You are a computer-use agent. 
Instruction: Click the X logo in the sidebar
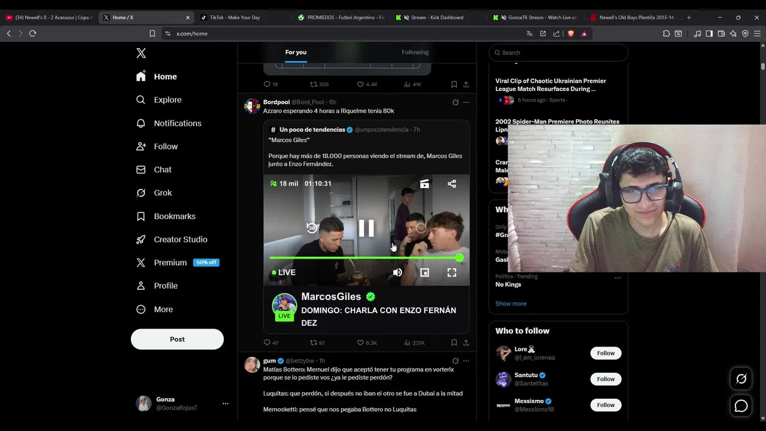(141, 53)
